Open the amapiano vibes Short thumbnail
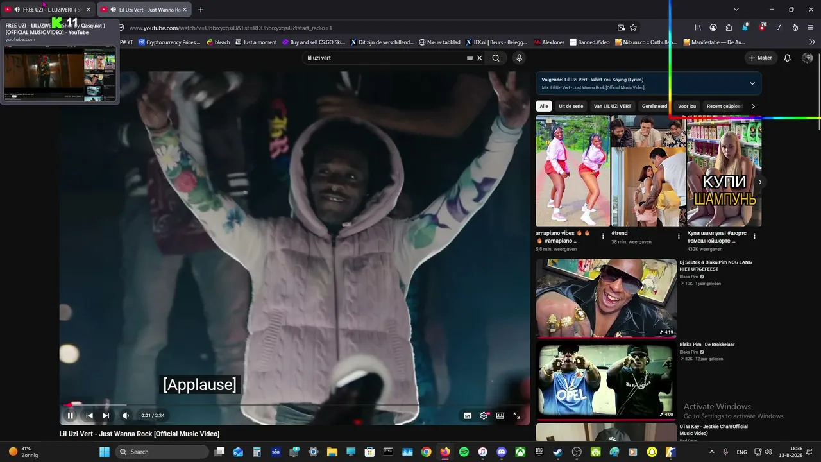 (x=573, y=171)
